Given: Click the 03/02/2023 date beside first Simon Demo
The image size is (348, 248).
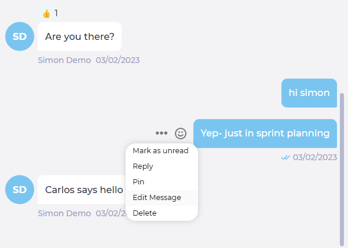Looking at the screenshot, I should (x=118, y=60).
